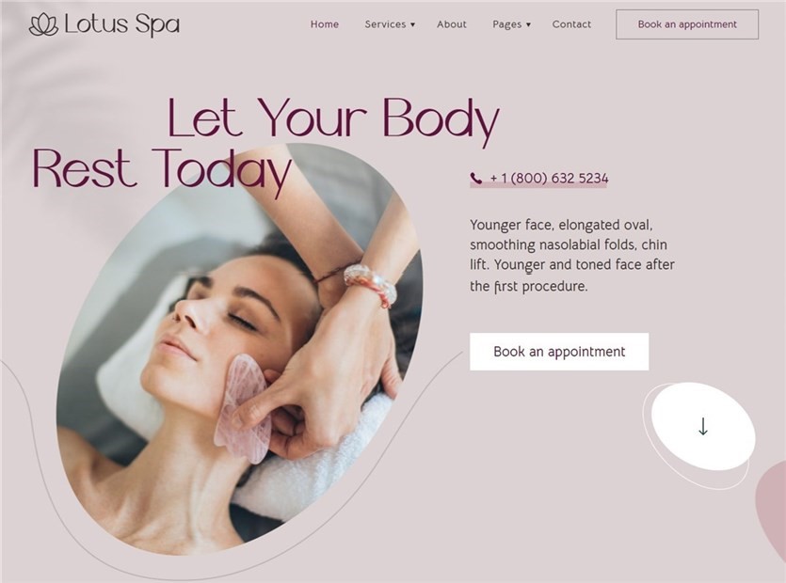Click the phone handset icon
786x583 pixels.
point(475,178)
